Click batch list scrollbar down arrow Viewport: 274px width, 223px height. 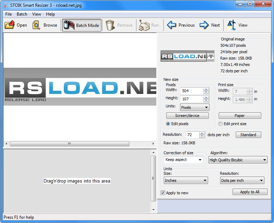coord(153,210)
